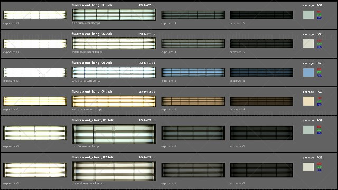Click the fluorescent_long_01.hdr exposure +3 thumbnail
Image resolution: width=338 pixels, height=190 pixels.
point(35,15)
